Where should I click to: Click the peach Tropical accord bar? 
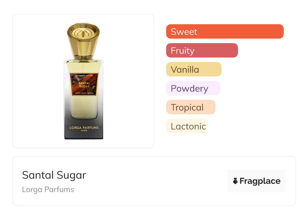[191, 107]
